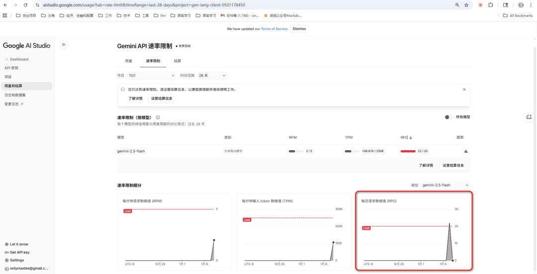Viewport: 537px width, 274px height.
Task: Open the 模型 gemini-2.5-flash dropdown
Action: point(446,185)
